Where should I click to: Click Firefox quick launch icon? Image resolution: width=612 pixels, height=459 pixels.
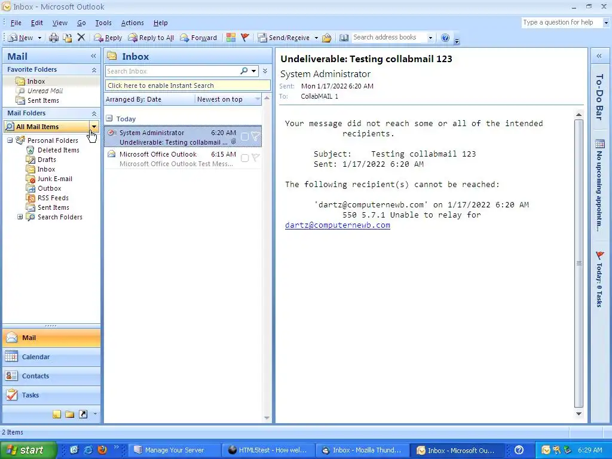pyautogui.click(x=102, y=450)
